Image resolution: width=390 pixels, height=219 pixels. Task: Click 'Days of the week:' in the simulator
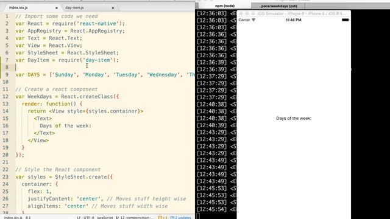(294, 119)
